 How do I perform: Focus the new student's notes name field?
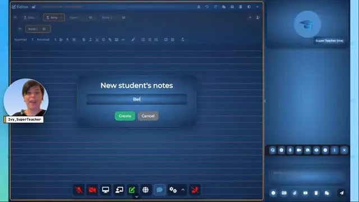137,99
